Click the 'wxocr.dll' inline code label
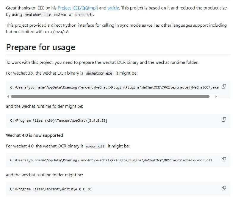238x204 pixels. point(95,146)
